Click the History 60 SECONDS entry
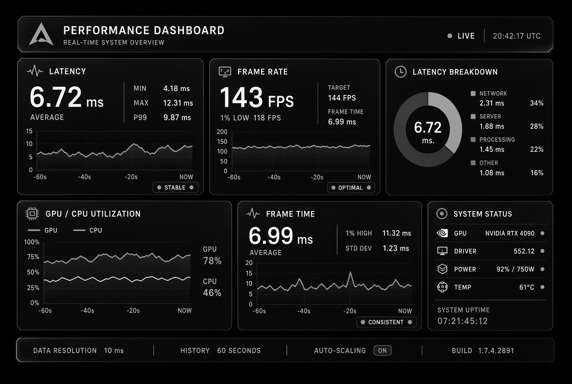Screen dimensions: 572x384 coord(221,350)
